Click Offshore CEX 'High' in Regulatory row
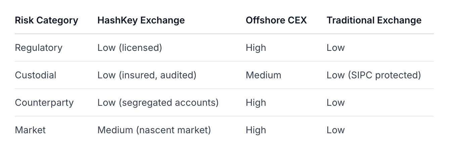This screenshot has height=156, width=470. [256, 48]
